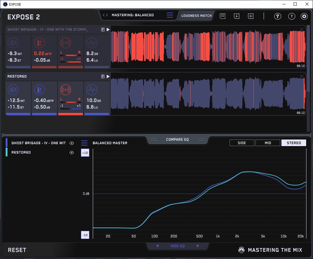Click the file icon on Restored track
Viewport: 313px width, 259px height.
coord(103,76)
